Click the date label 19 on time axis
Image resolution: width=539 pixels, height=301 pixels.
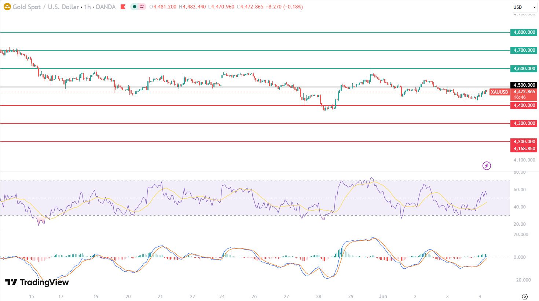(96, 297)
